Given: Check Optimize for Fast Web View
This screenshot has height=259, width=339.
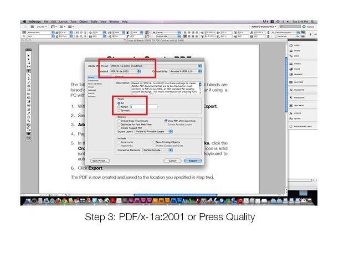Looking at the screenshot, I should (119, 125).
